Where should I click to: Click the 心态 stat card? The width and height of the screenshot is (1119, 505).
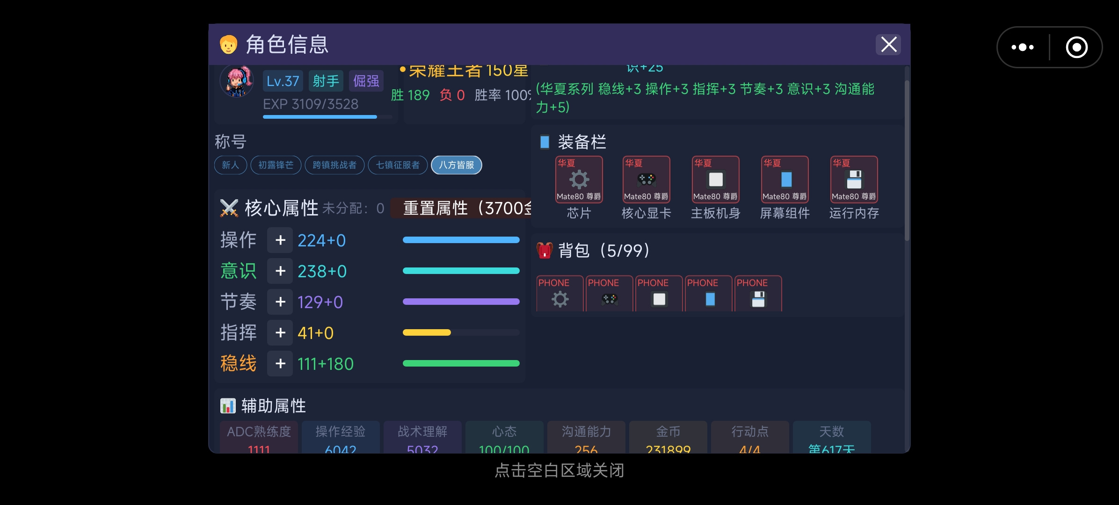pyautogui.click(x=504, y=437)
